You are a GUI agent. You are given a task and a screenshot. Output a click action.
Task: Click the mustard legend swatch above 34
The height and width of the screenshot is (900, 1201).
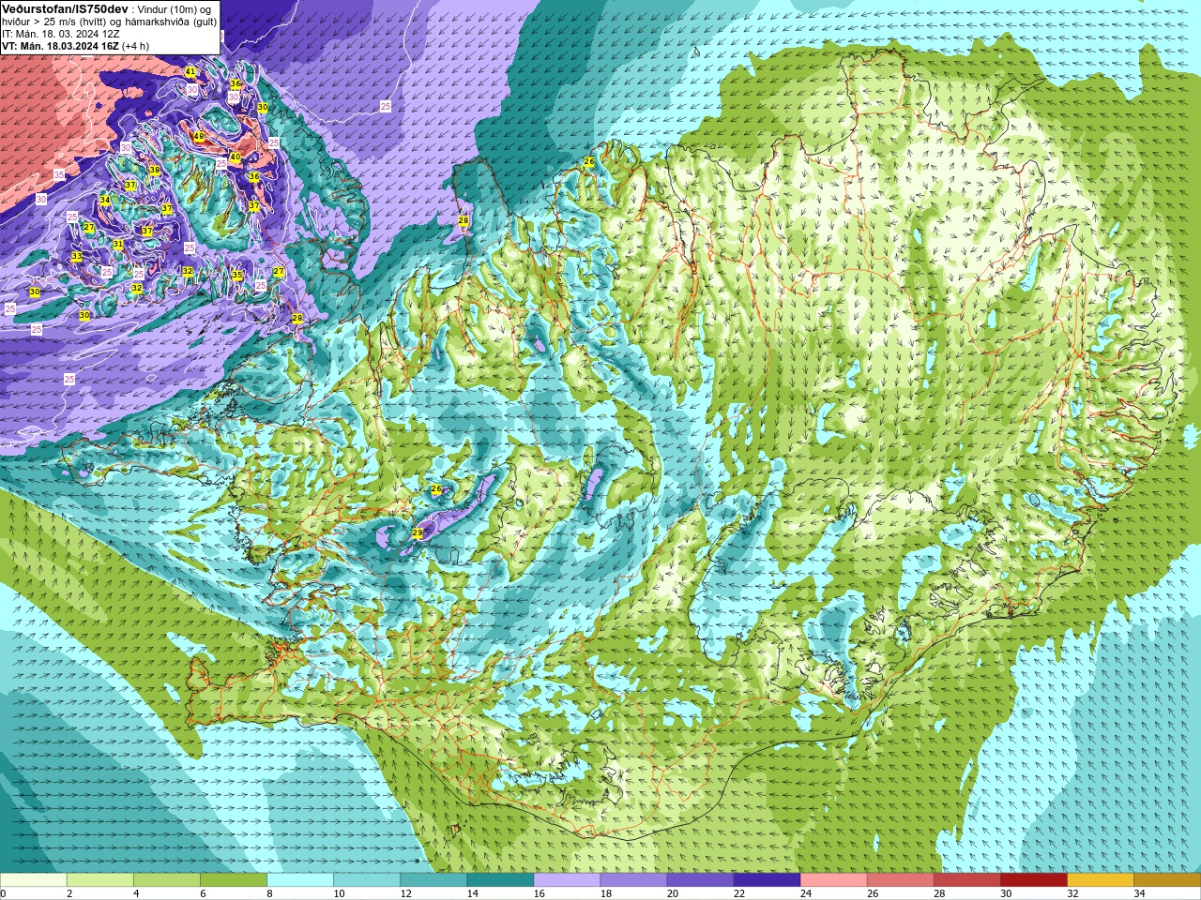point(1166,879)
